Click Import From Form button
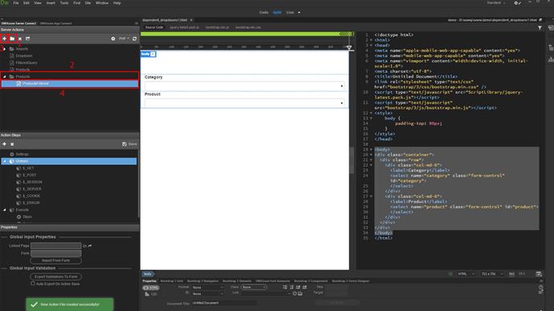The width and height of the screenshot is (554, 311). [56, 261]
